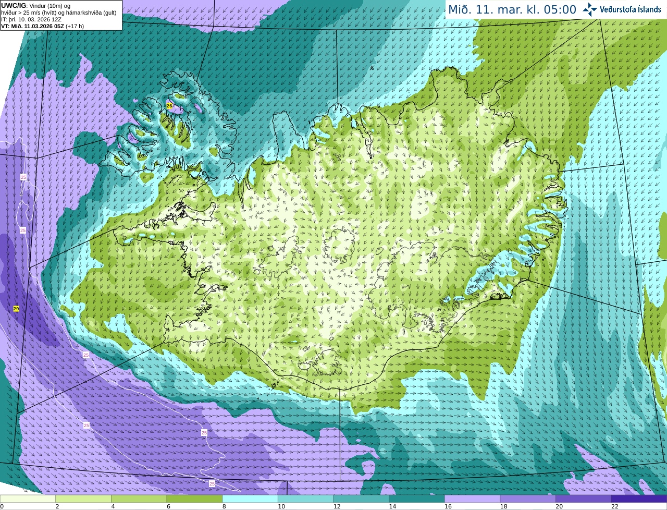Click the legend scale value 8

(x=224, y=506)
